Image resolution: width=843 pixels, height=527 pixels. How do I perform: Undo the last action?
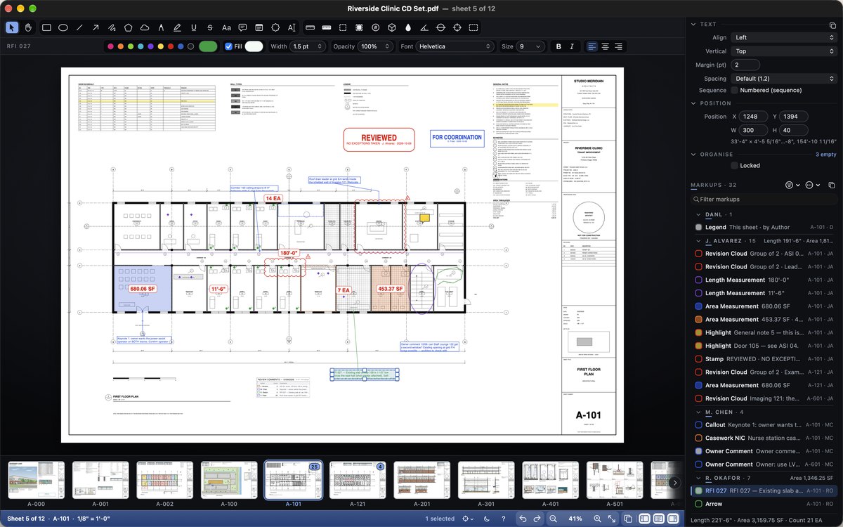[522, 519]
